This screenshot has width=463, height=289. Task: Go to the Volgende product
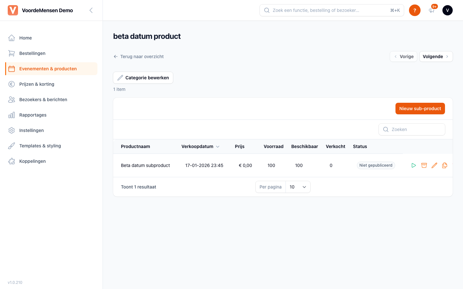coord(436,57)
